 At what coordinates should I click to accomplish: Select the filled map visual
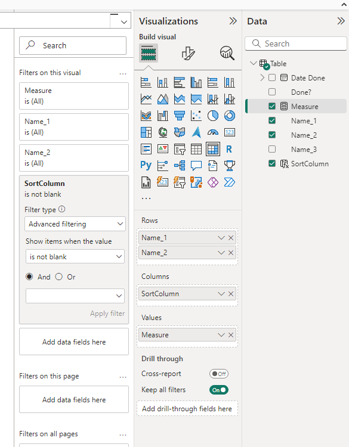coord(180,132)
